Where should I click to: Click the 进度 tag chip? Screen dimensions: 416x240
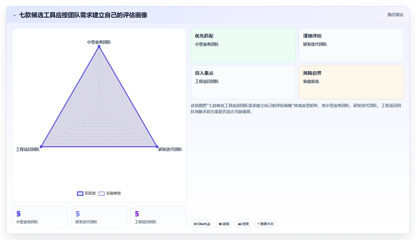click(x=243, y=224)
